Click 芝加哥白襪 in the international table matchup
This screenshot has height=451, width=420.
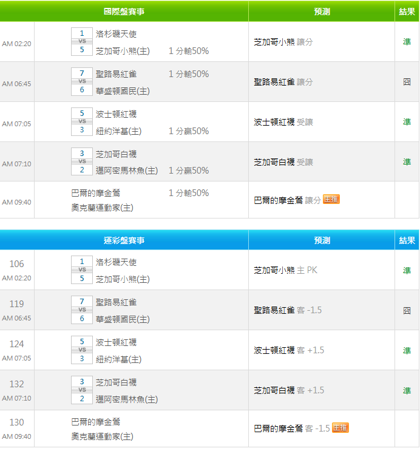click(x=116, y=154)
